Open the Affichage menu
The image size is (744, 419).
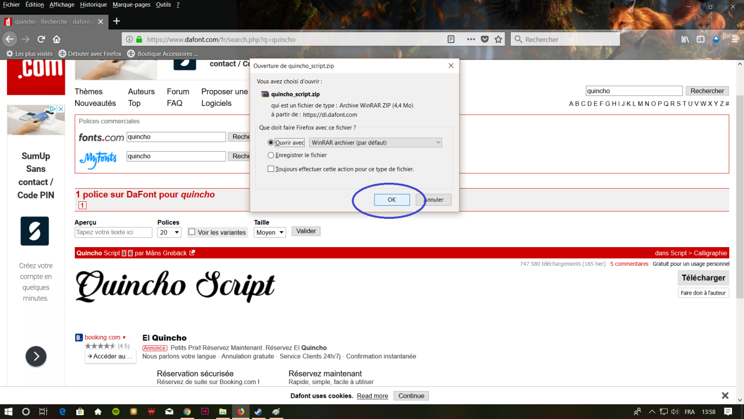[x=62, y=4]
